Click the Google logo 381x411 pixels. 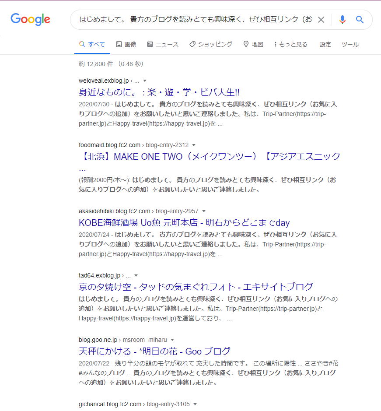pyautogui.click(x=30, y=20)
